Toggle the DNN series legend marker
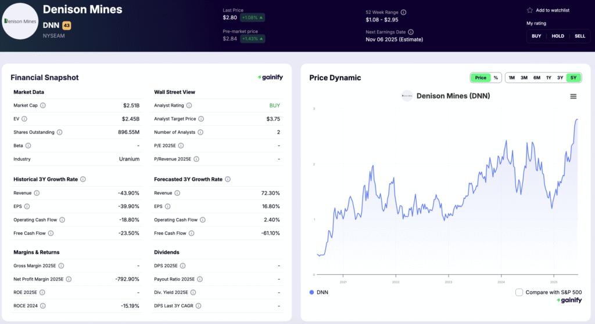This screenshot has width=595, height=324. point(312,292)
